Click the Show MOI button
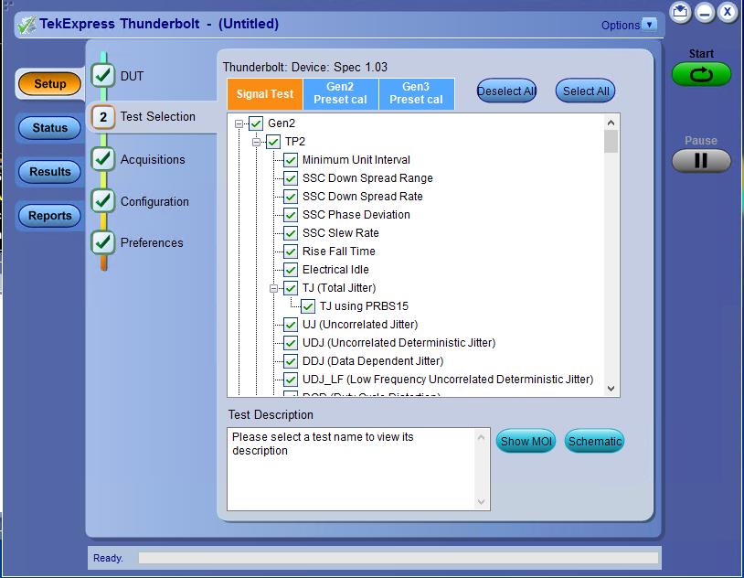The width and height of the screenshot is (744, 578). click(x=526, y=441)
